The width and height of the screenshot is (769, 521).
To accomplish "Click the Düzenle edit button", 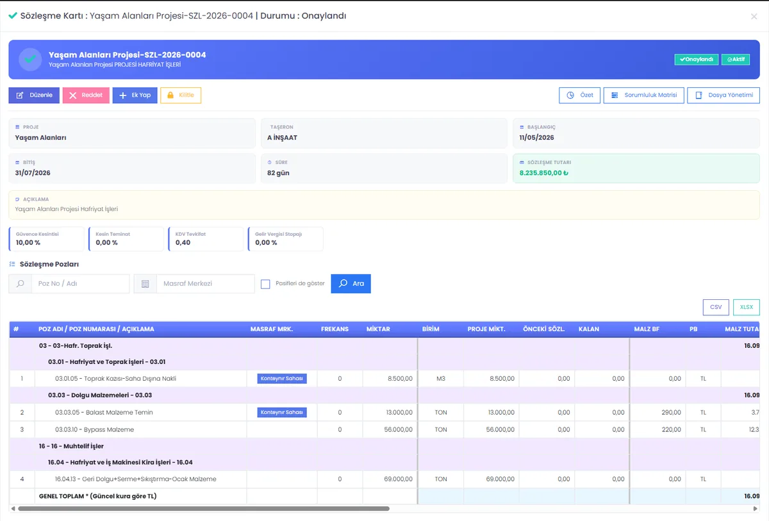I will (34, 95).
